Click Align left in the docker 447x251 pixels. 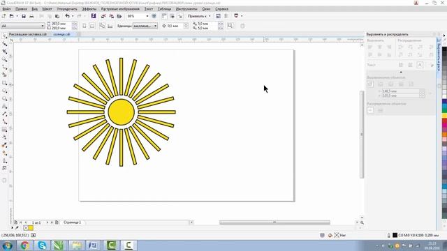[x=370, y=47]
